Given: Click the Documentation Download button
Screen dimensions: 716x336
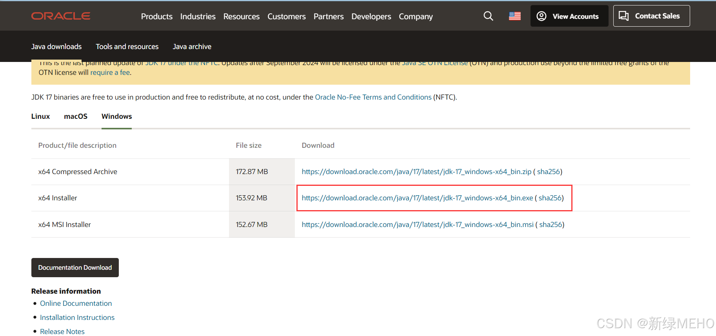Looking at the screenshot, I should pyautogui.click(x=75, y=267).
